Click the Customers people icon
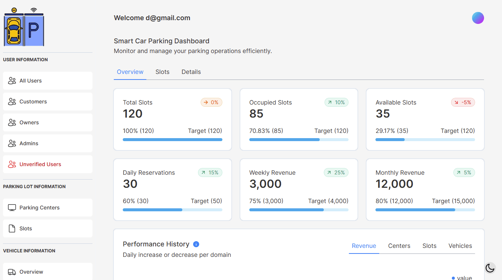 (11, 101)
